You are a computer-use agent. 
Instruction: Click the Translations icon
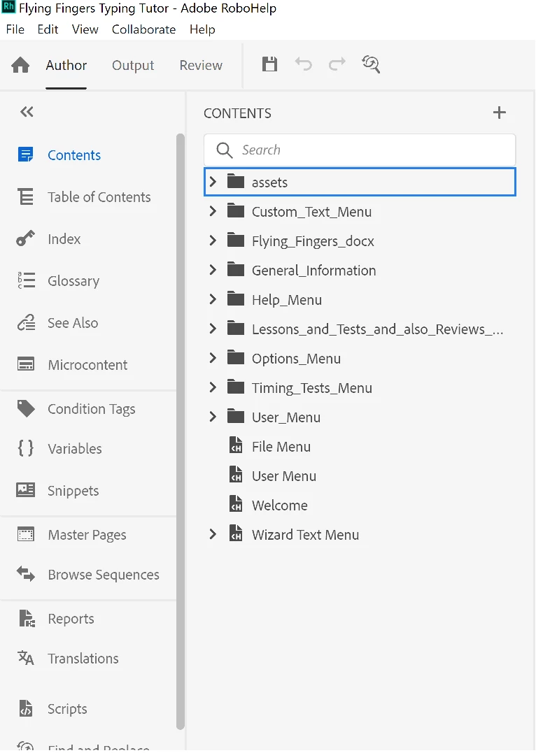[x=25, y=657]
